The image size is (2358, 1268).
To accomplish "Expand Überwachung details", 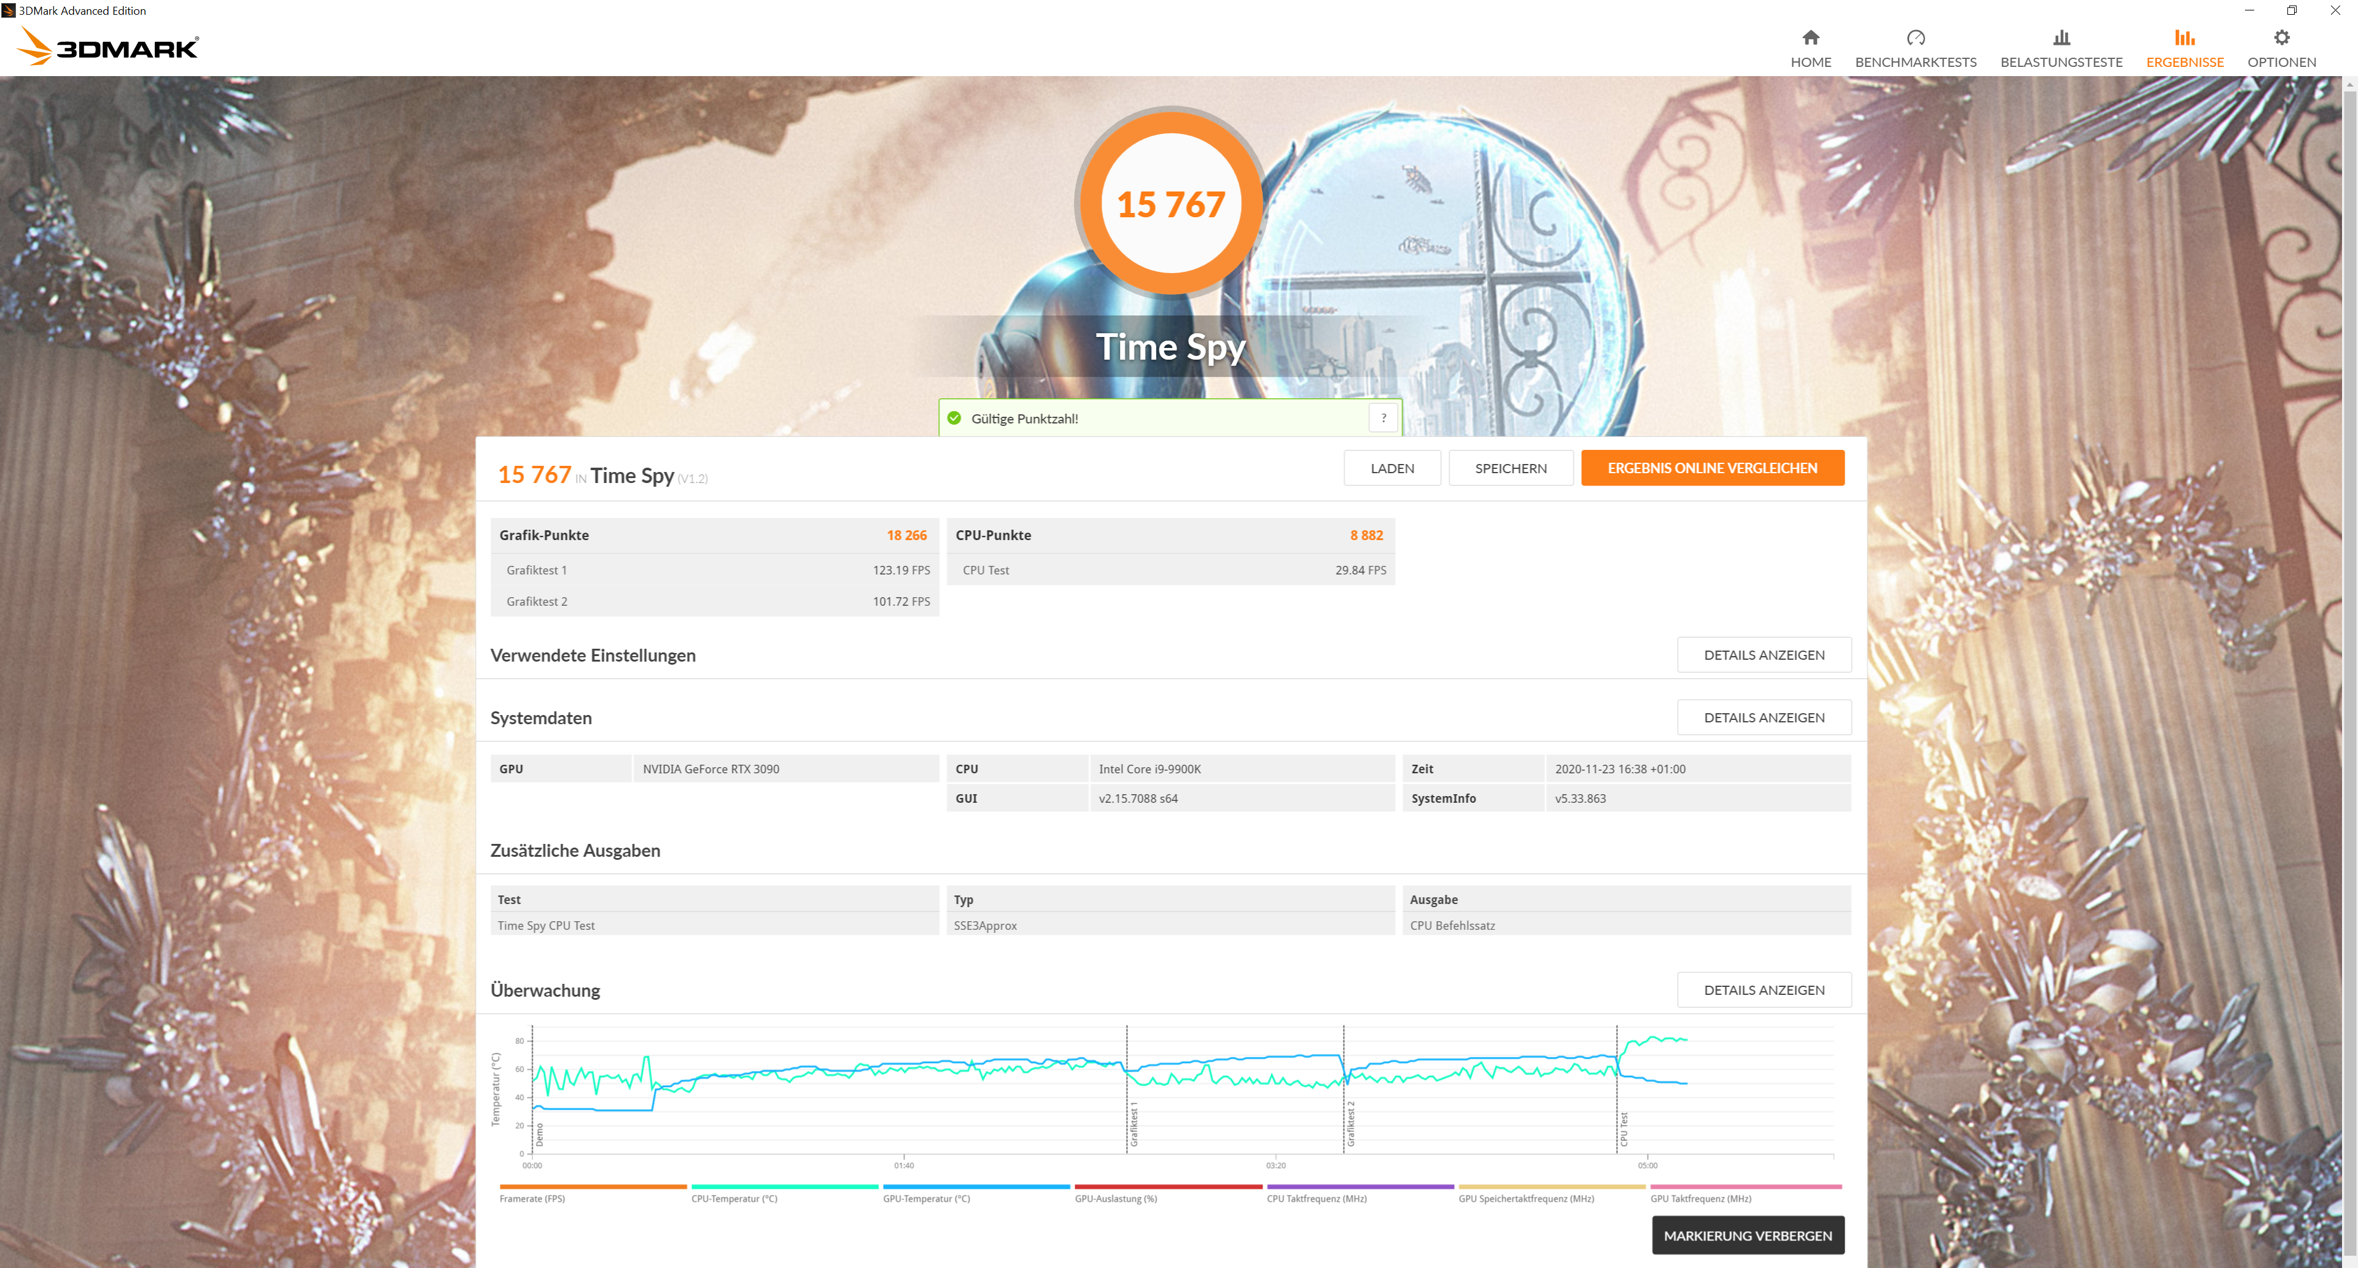I will click(x=1763, y=990).
